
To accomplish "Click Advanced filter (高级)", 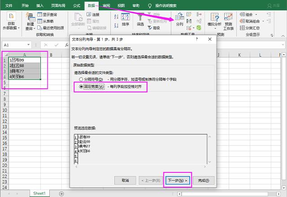I will click(x=154, y=28).
